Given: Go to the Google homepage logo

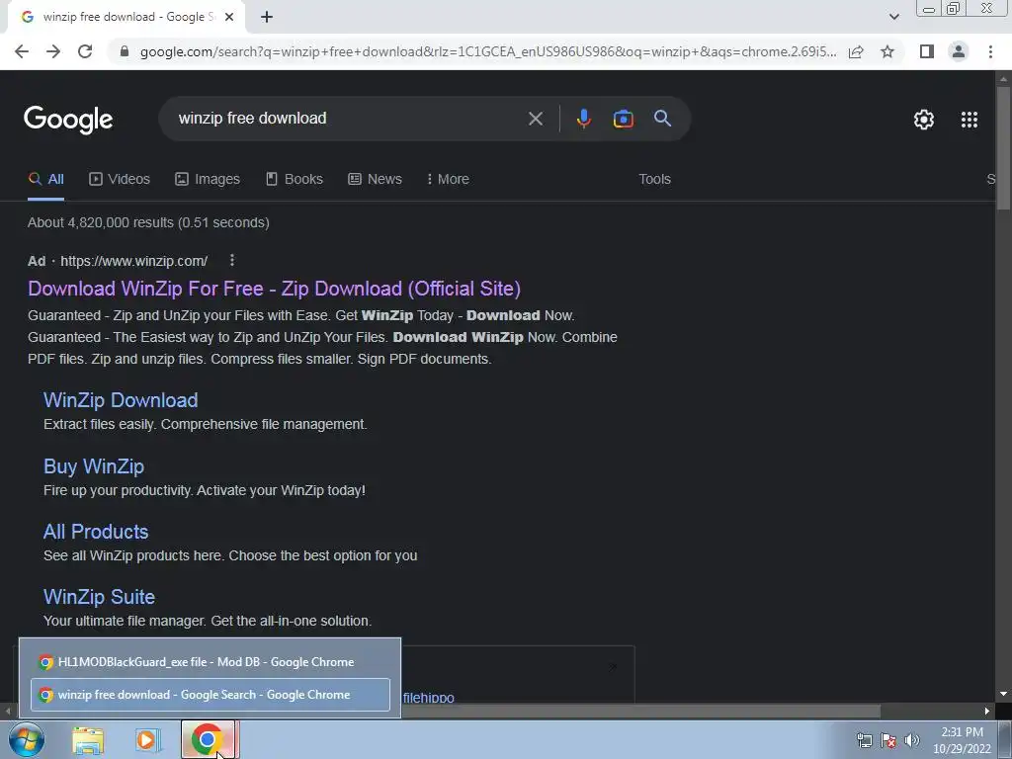Looking at the screenshot, I should click(x=68, y=120).
